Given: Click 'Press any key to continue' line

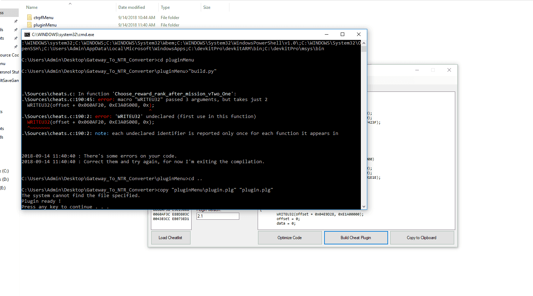Looking at the screenshot, I should coord(65,207).
